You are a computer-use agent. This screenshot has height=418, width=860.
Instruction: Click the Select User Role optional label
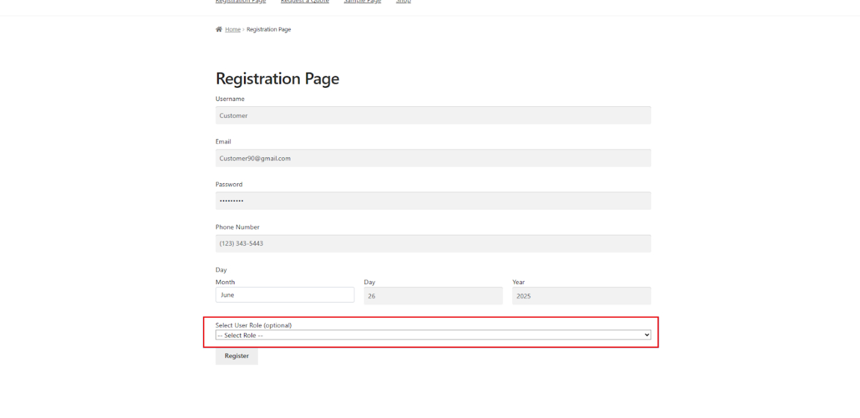coord(254,325)
